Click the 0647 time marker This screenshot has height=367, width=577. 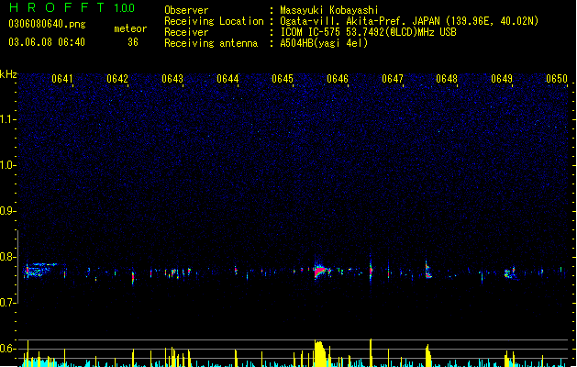[x=393, y=79]
